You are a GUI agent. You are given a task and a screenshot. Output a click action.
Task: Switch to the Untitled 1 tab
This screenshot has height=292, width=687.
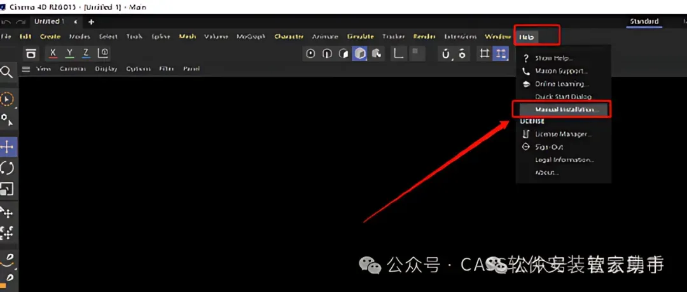point(49,22)
